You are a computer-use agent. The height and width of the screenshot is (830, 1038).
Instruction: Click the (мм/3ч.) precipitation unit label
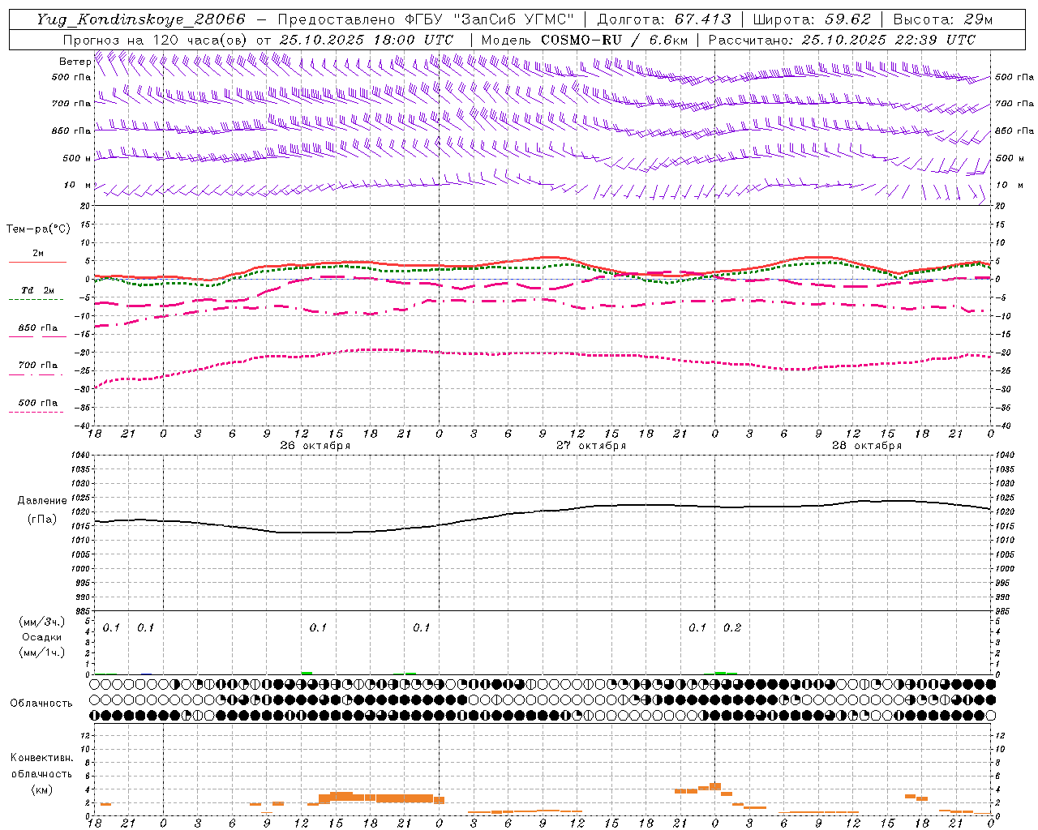[x=42, y=622]
